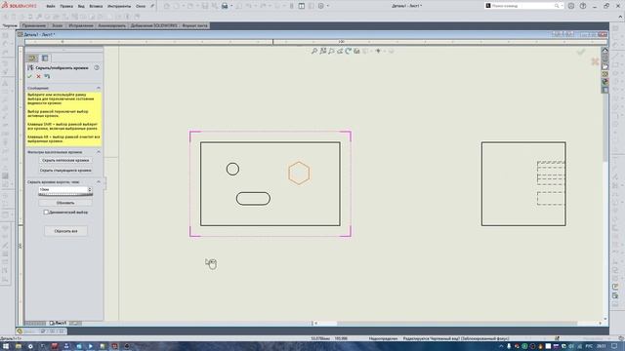Switch to the Формат листа tab
The image size is (625, 351).
(195, 25)
